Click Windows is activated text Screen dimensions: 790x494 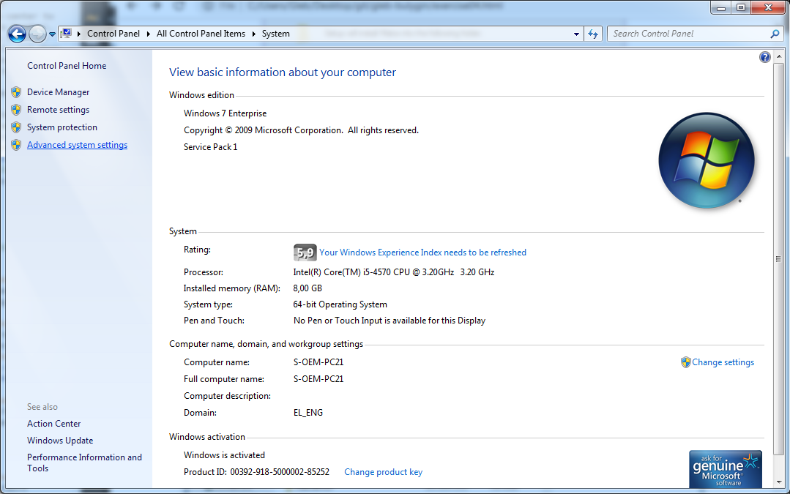pyautogui.click(x=224, y=454)
